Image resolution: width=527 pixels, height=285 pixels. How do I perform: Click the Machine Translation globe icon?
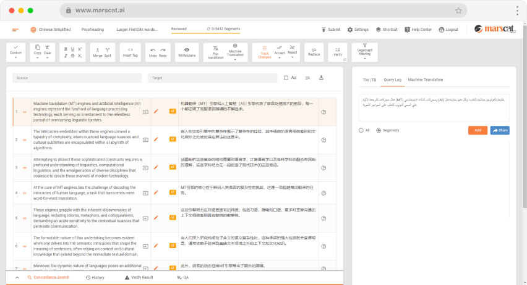[x=235, y=46]
